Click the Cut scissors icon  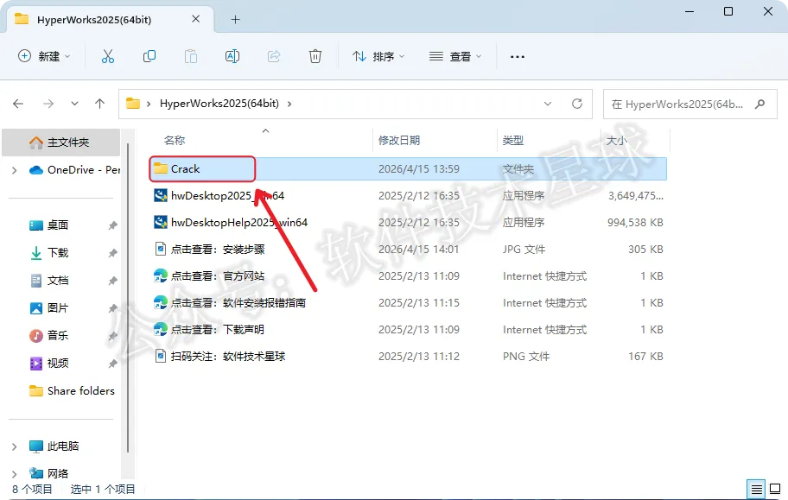[107, 56]
